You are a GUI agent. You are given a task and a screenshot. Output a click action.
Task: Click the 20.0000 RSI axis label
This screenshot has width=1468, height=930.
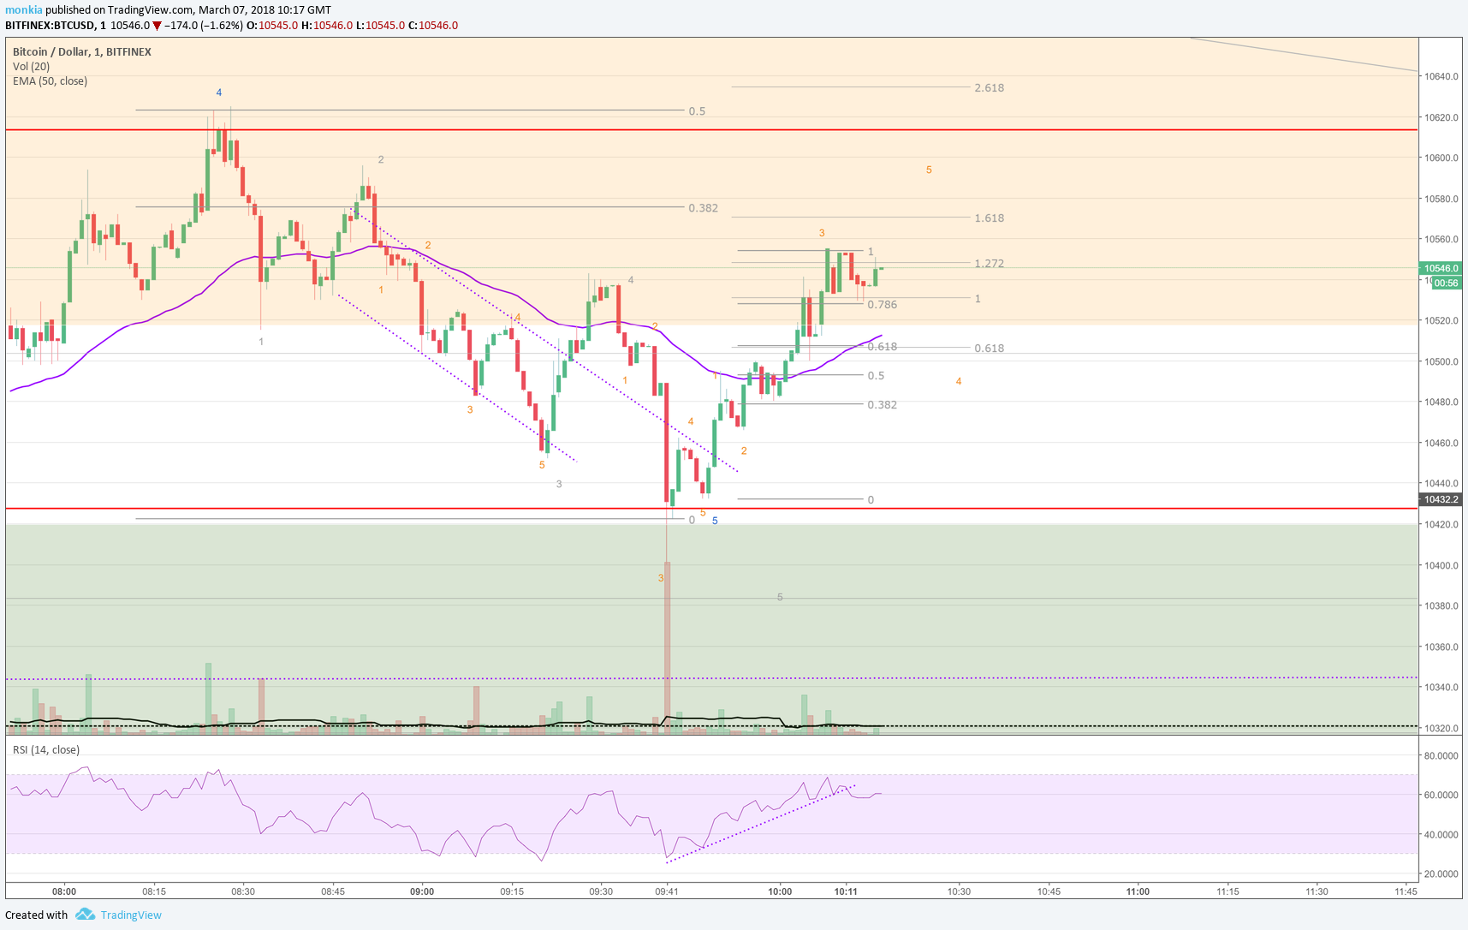(x=1441, y=873)
